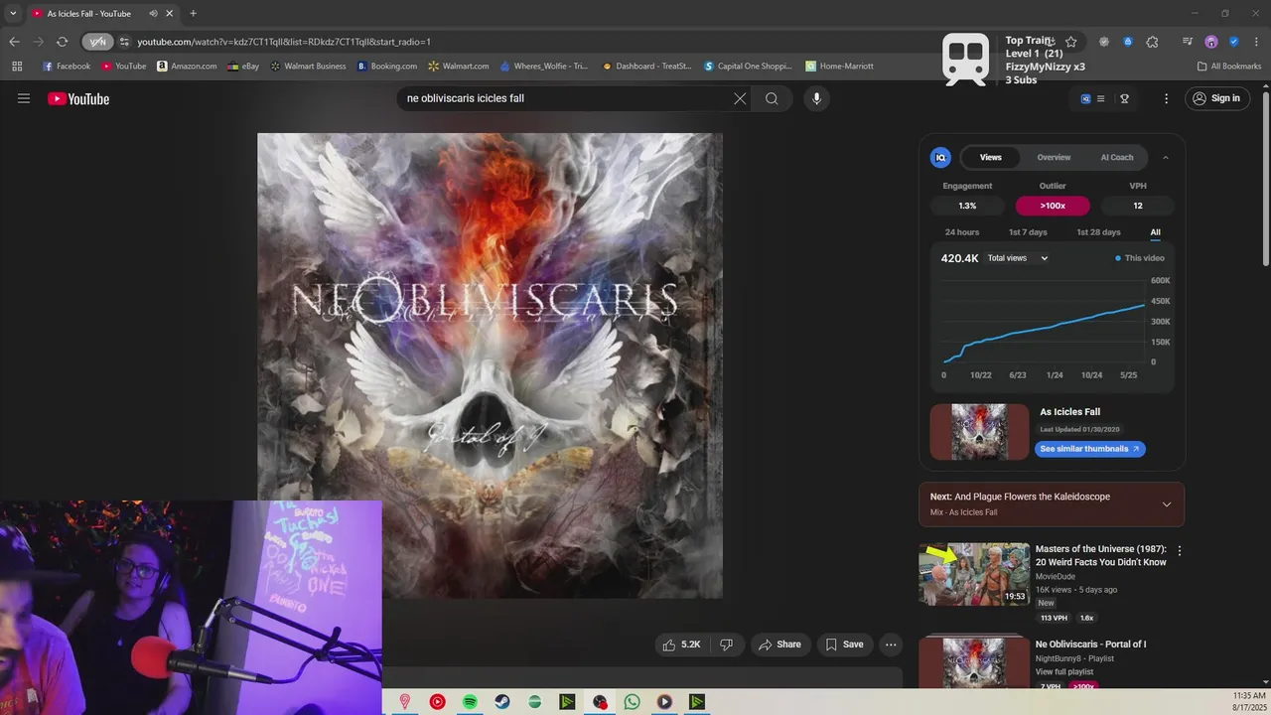Open Spotify from the taskbar
This screenshot has height=715, width=1271.
point(470,702)
